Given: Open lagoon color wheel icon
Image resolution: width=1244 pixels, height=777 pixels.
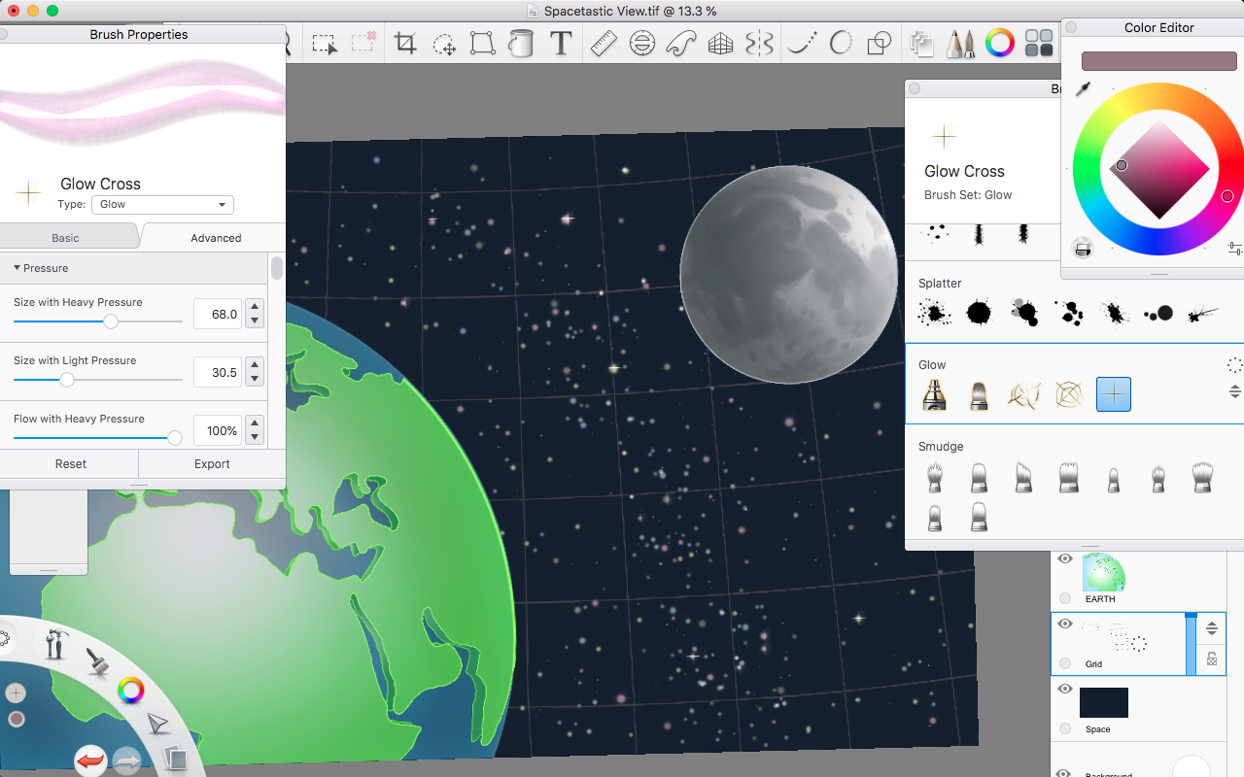Looking at the screenshot, I should coord(131,691).
